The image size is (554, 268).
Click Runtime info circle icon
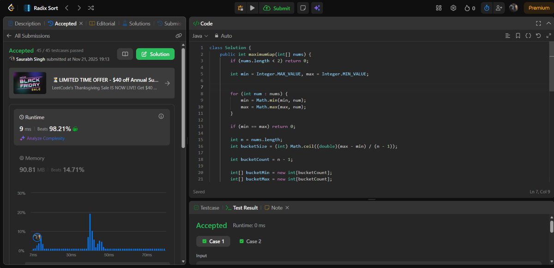(161, 117)
